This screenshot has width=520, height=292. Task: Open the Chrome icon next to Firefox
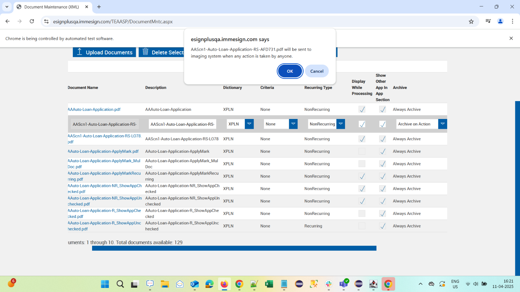point(239,284)
